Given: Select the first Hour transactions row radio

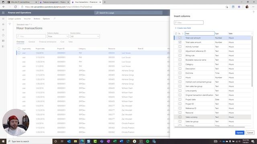Looking at the screenshot, I should coord(19,53).
